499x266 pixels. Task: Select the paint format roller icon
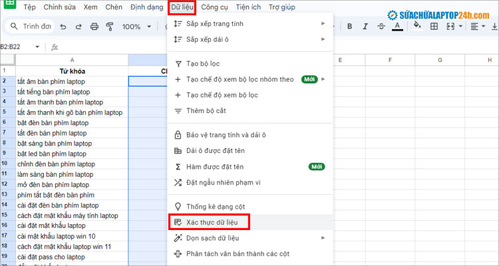point(110,27)
